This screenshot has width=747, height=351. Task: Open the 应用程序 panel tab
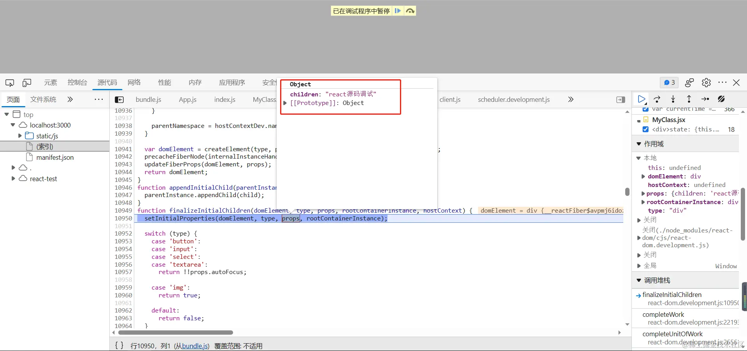(x=232, y=82)
